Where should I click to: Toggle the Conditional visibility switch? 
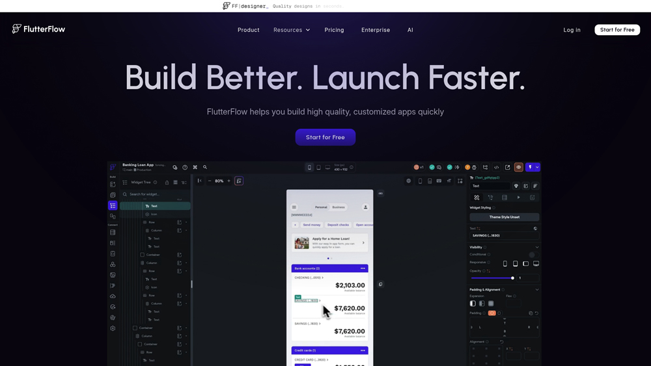click(x=534, y=254)
